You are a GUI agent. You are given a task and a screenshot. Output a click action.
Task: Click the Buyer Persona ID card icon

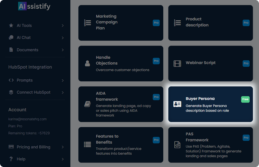177,104
